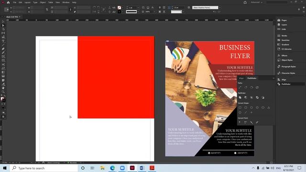This screenshot has width=306, height=172.
Task: Click Pathfinder Subtract icon
Action: (246, 97)
